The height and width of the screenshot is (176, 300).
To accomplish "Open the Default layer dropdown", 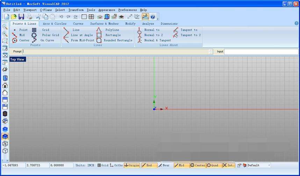I will [x=269, y=165].
